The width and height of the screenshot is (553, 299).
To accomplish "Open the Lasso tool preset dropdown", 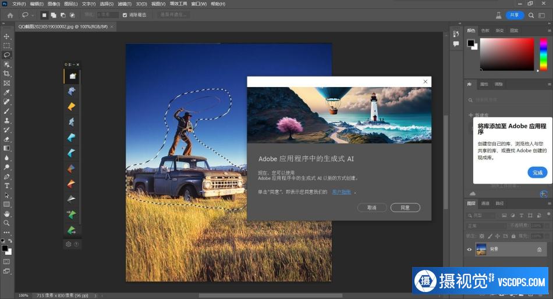I will (x=33, y=15).
